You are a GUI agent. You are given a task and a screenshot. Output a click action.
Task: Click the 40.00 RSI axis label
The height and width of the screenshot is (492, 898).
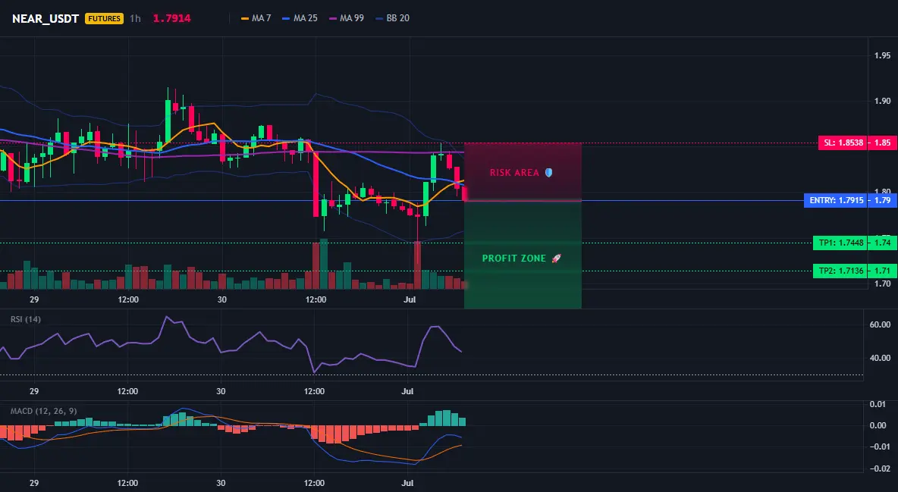881,358
